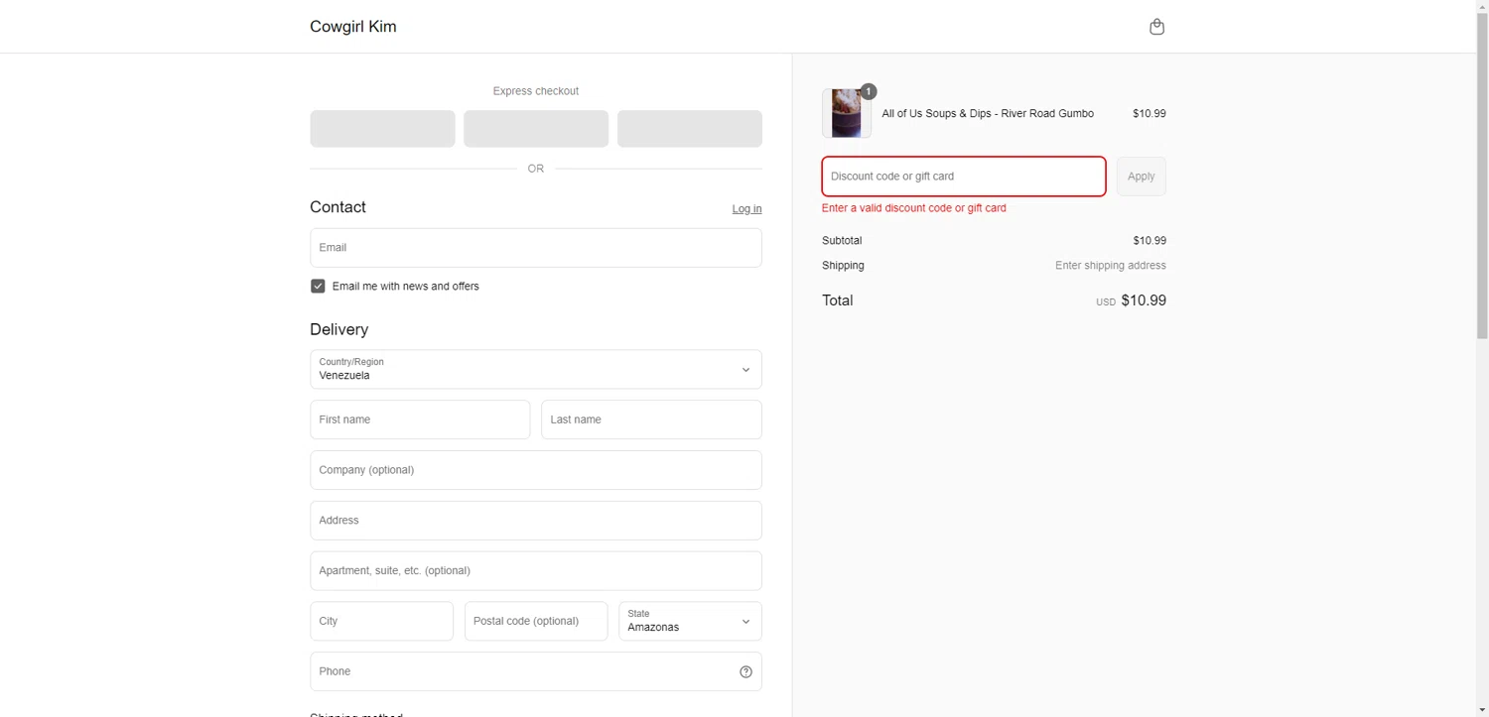This screenshot has height=717, width=1489.
Task: Focus the Email input field
Action: [536, 248]
